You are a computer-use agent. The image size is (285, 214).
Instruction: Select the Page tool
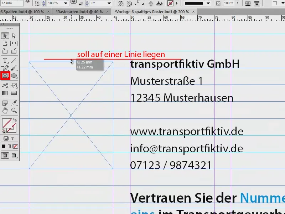point(5,43)
